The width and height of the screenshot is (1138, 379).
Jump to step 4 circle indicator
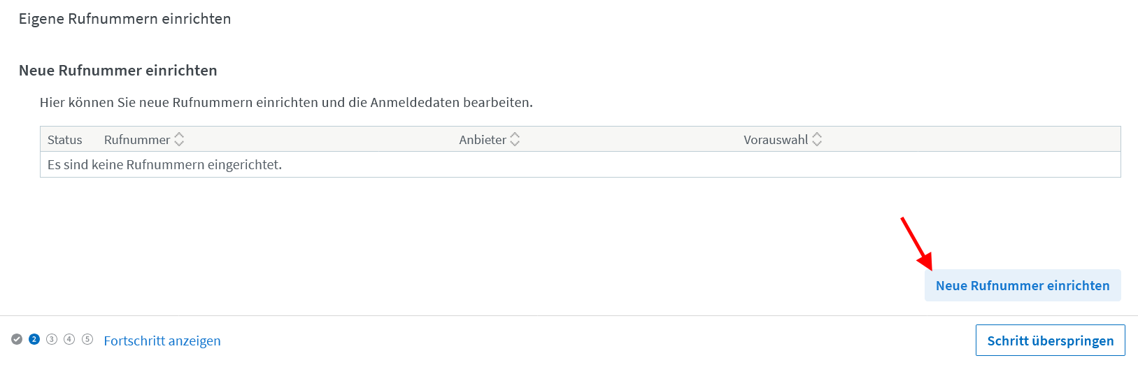click(x=69, y=339)
